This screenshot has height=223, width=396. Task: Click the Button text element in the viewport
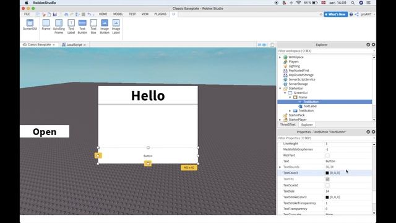(148, 155)
